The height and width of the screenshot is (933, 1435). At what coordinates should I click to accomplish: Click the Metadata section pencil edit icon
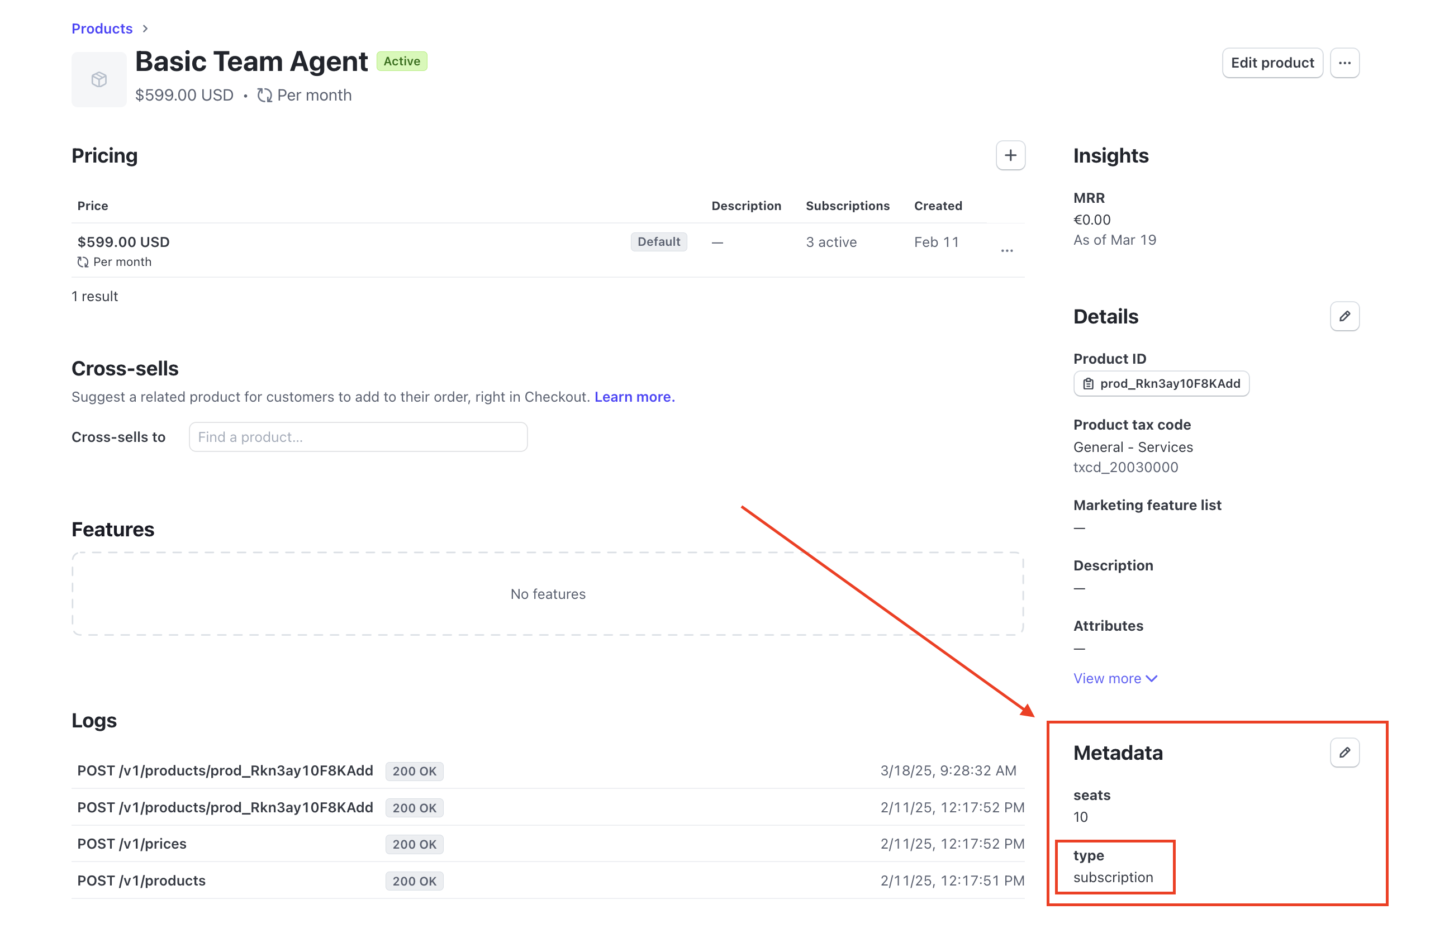[1344, 752]
